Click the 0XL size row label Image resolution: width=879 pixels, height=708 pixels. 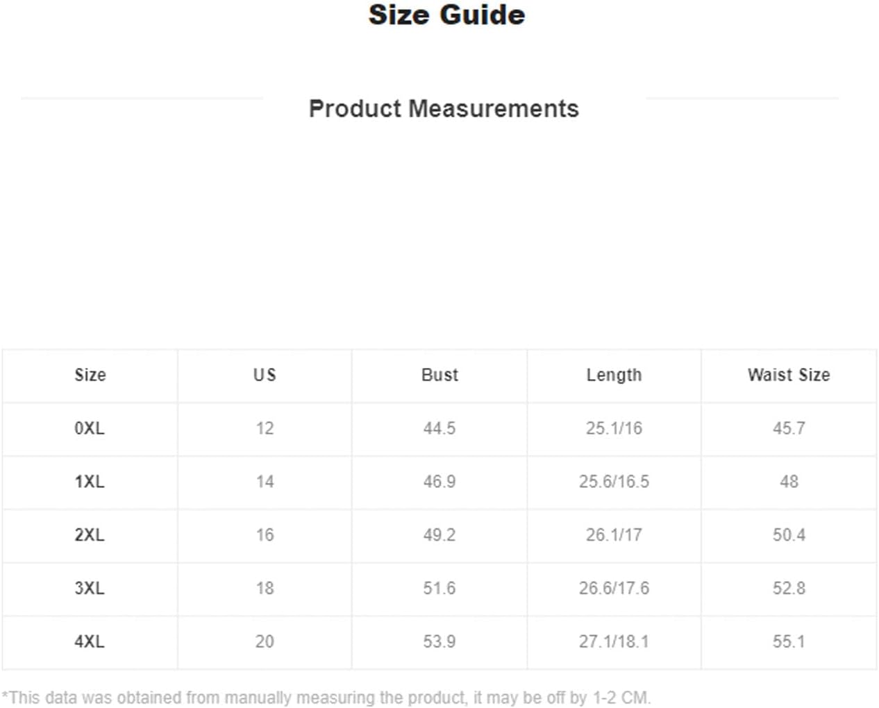point(90,428)
